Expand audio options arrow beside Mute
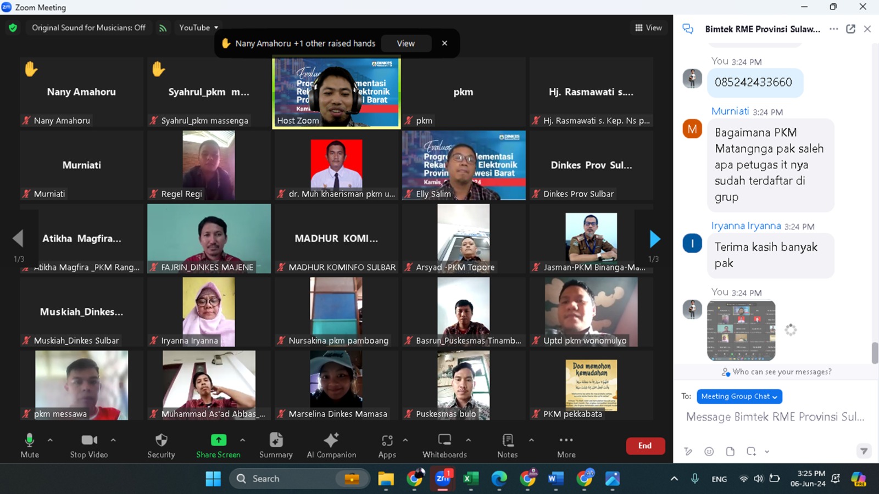The width and height of the screenshot is (879, 494). tap(50, 440)
